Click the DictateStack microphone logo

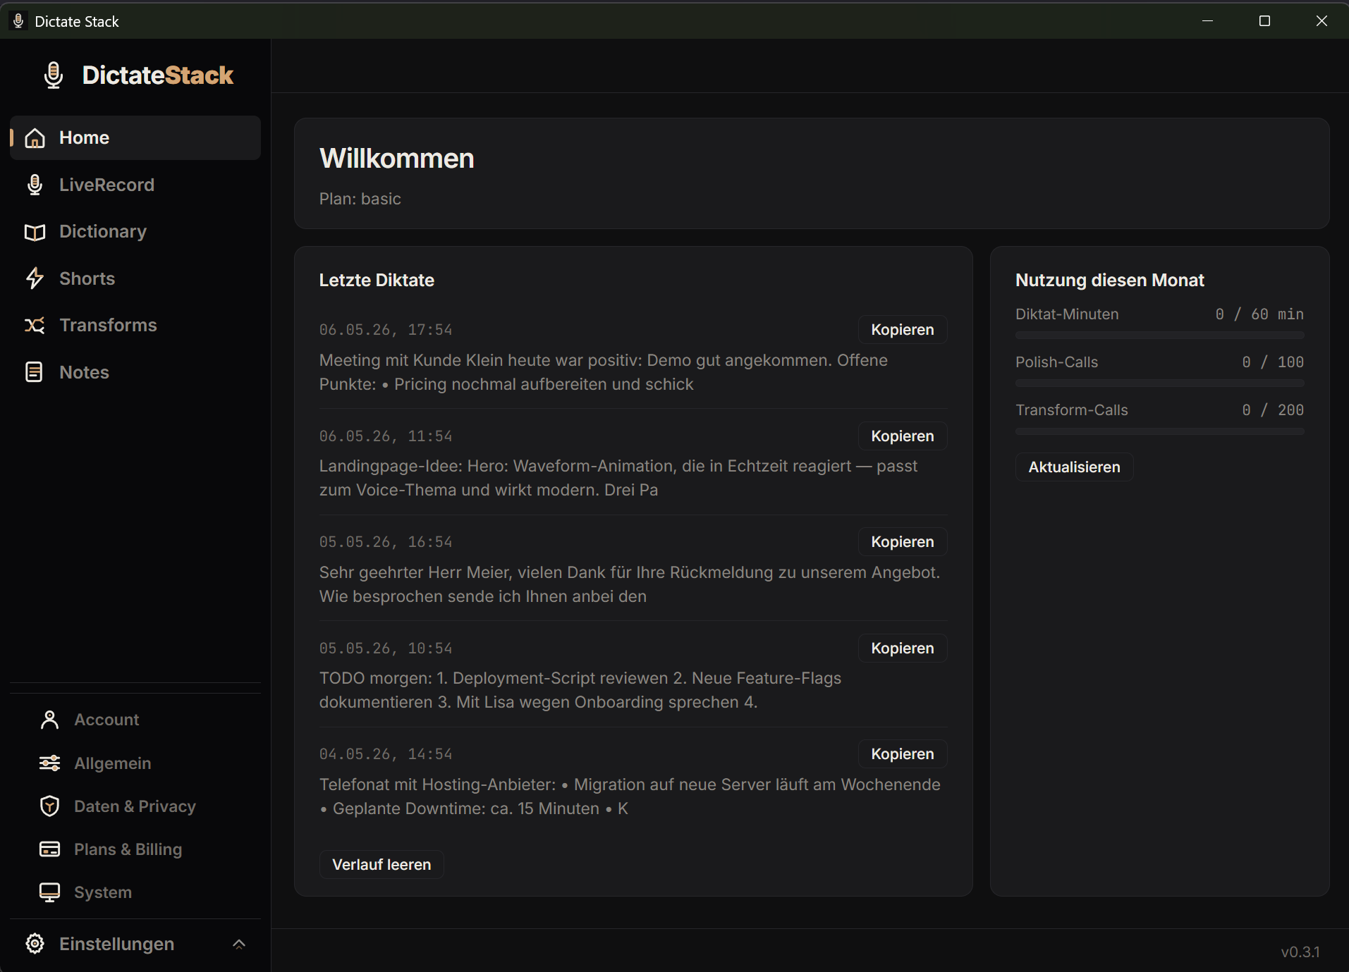click(x=54, y=75)
